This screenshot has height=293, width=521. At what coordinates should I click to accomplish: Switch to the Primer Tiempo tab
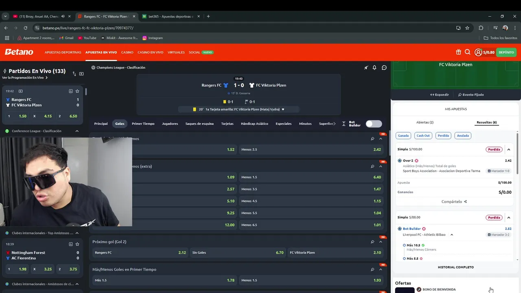143,124
